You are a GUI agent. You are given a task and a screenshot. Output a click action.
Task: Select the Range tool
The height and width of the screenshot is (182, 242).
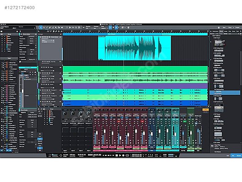pos(44,28)
